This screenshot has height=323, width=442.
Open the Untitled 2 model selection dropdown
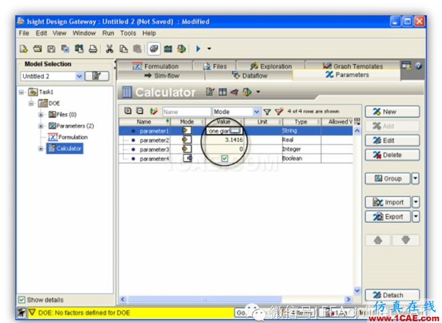(79, 76)
